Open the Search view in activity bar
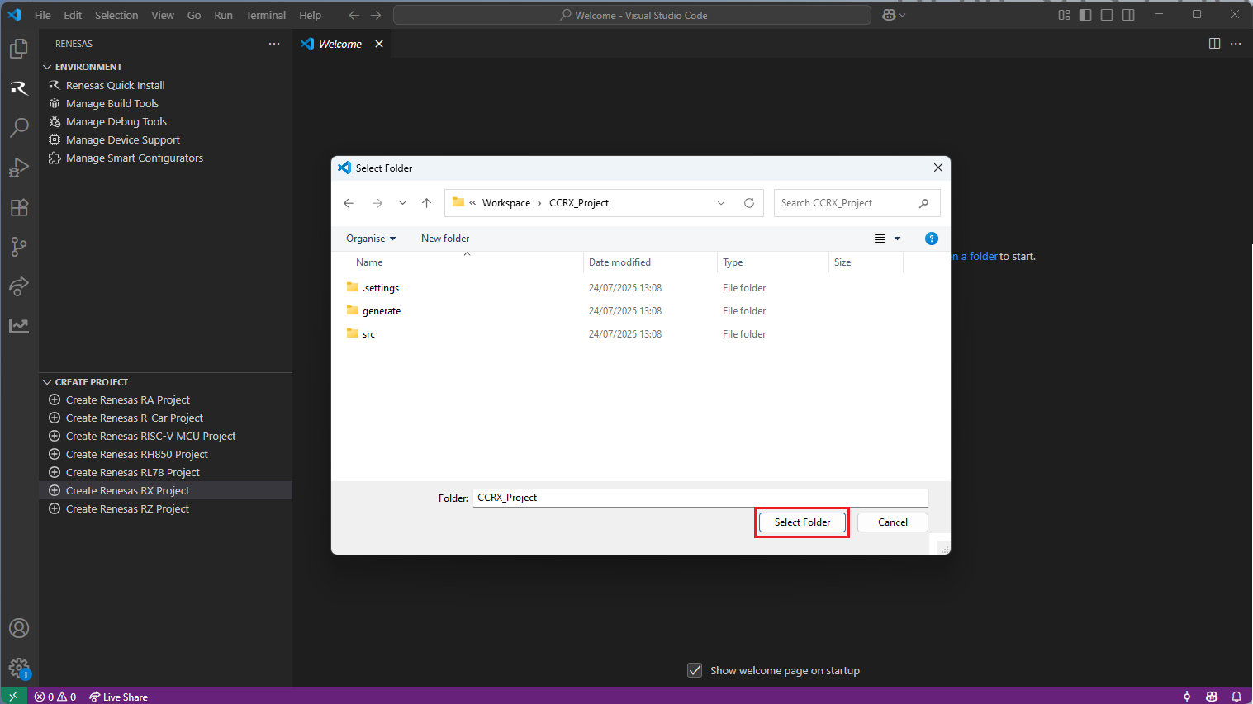1253x704 pixels. point(19,127)
